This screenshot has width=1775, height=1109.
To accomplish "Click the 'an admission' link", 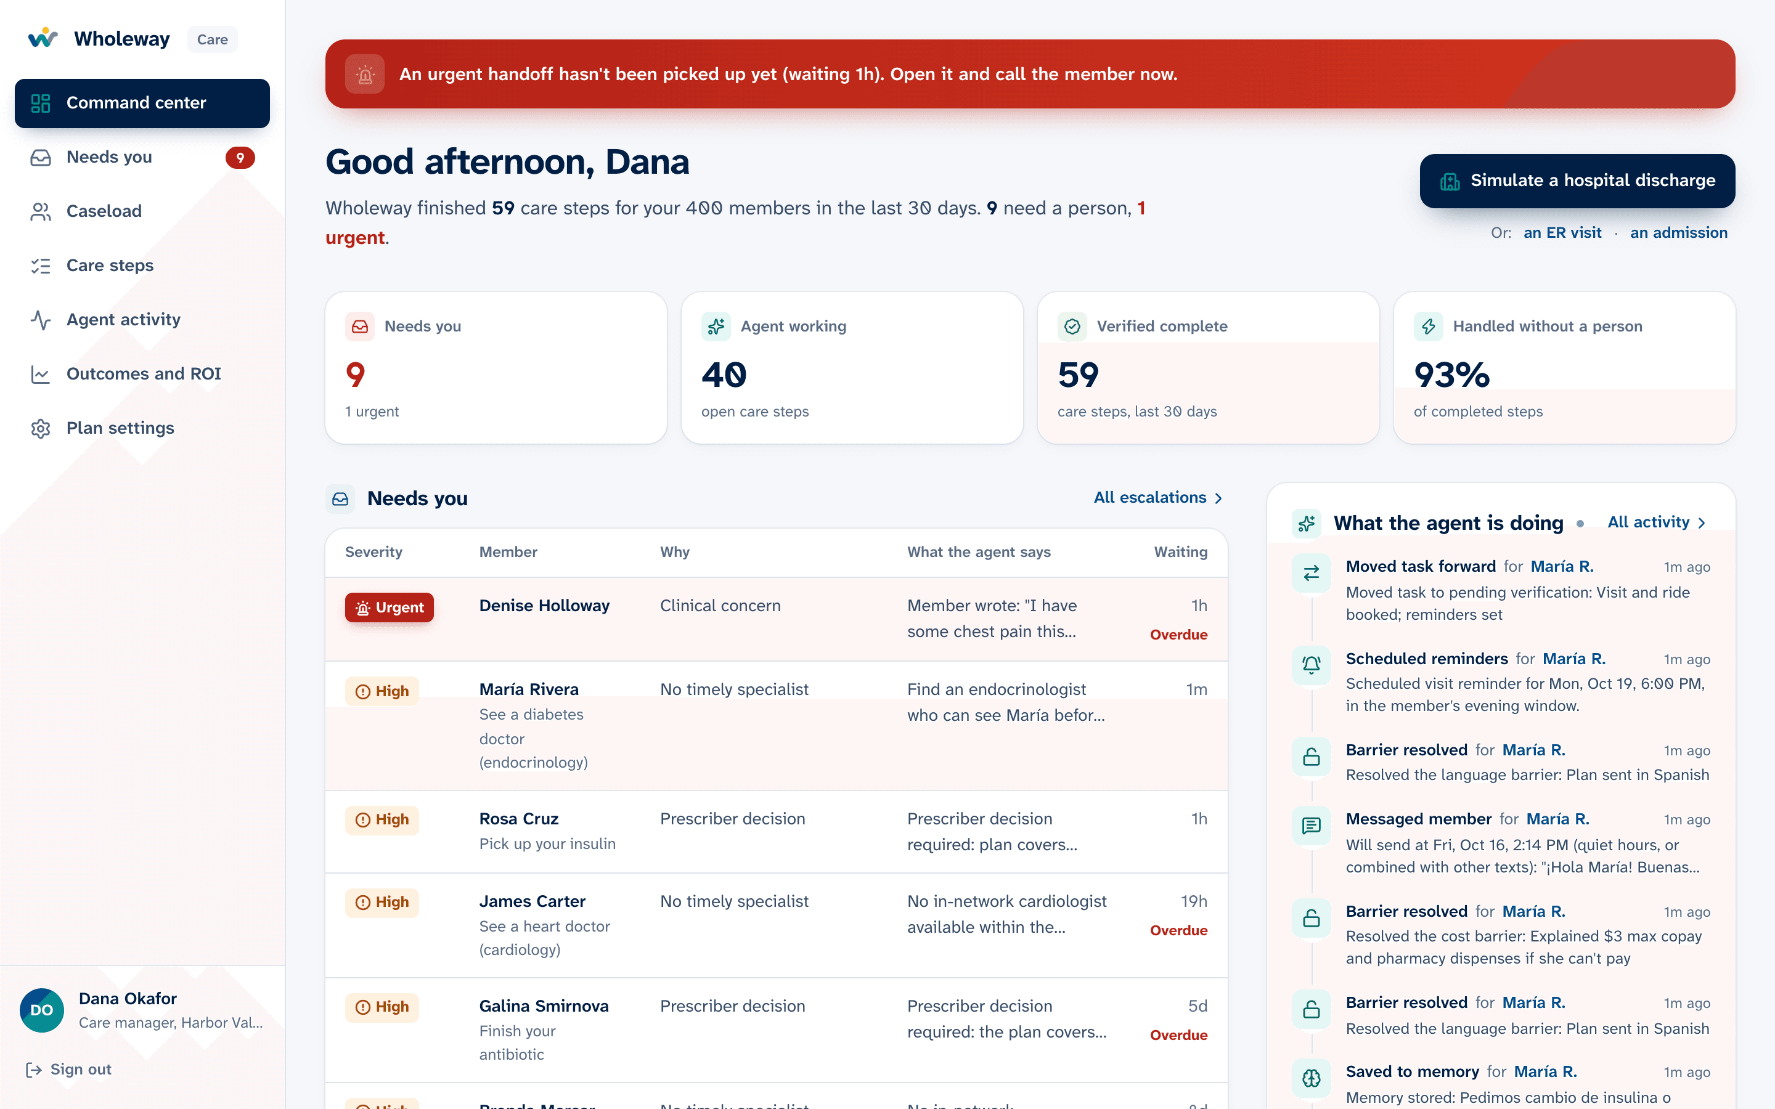I will coord(1679,232).
